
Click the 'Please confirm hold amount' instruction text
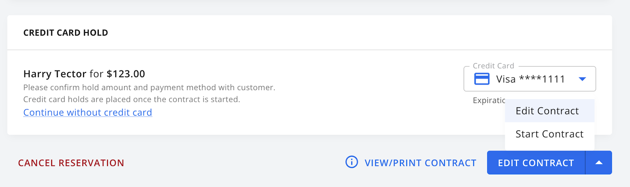pyautogui.click(x=149, y=87)
